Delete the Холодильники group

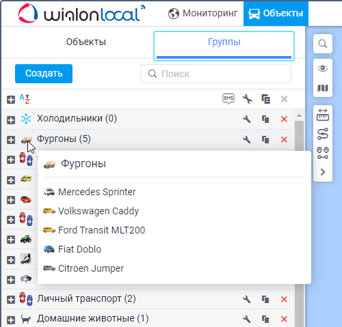tap(284, 119)
